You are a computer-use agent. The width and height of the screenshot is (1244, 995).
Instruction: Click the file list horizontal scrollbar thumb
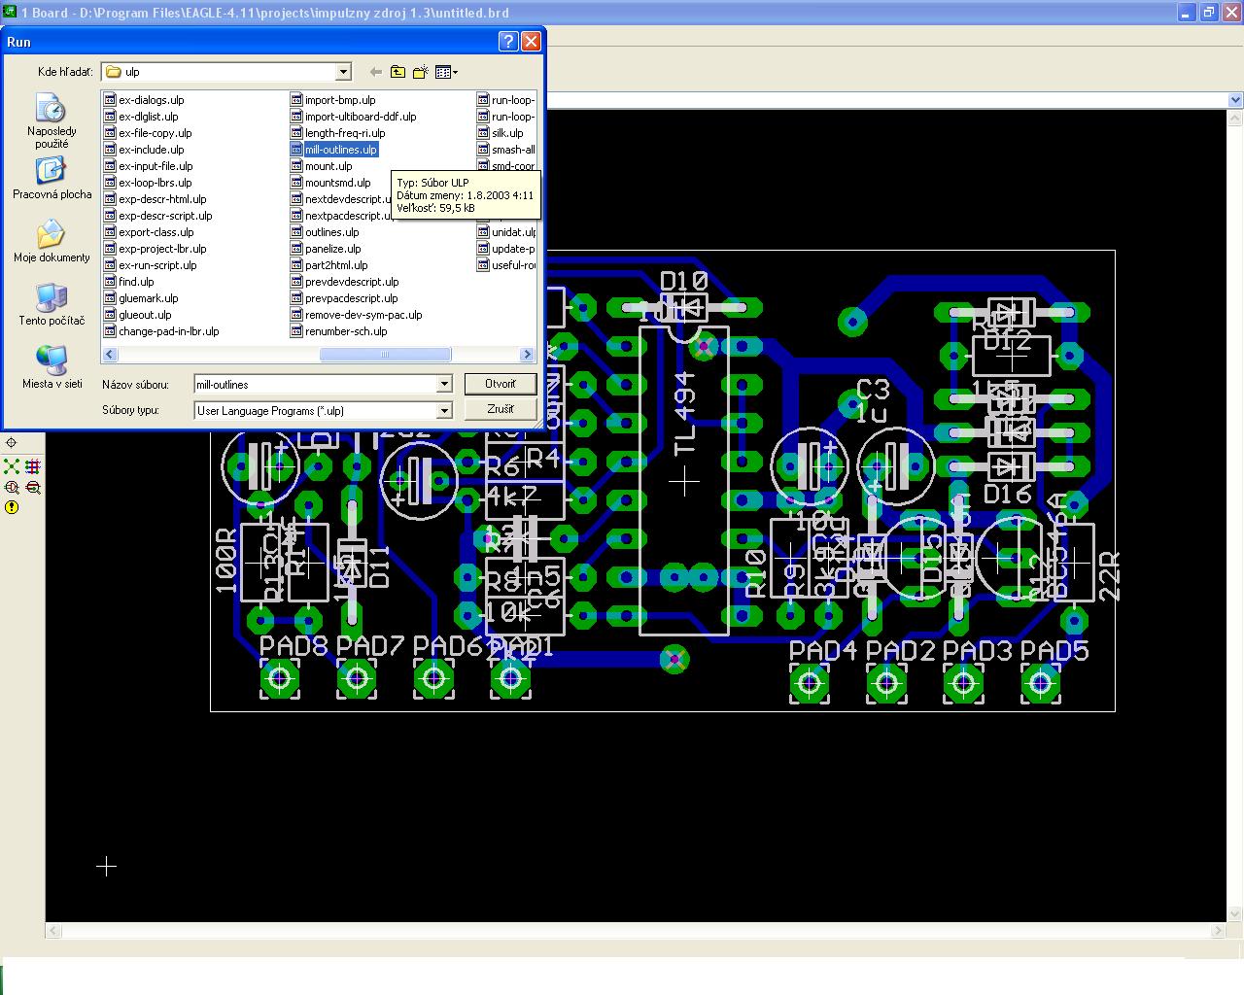click(385, 355)
